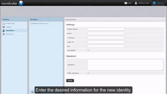Screen dimensions: 167x94
Task: Save the new identity
Action: click(70, 81)
